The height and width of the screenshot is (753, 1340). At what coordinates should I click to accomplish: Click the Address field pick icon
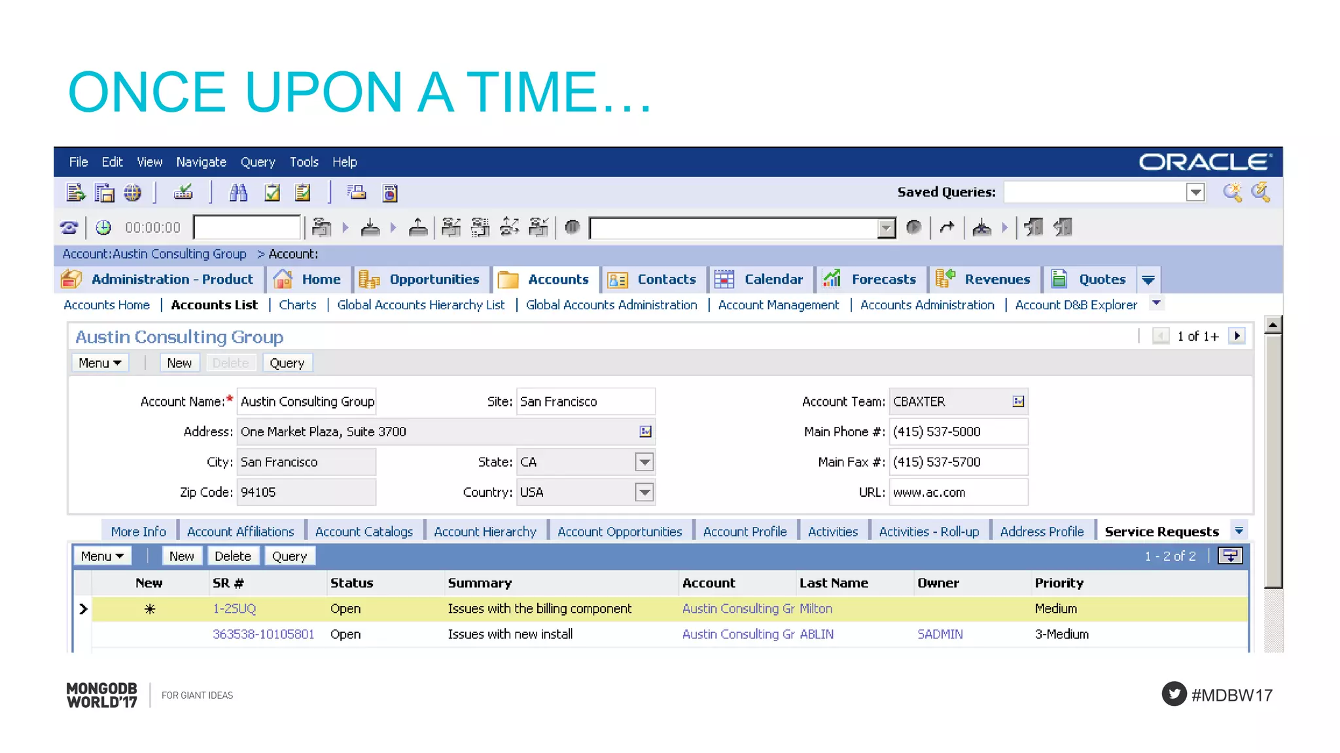coord(645,431)
